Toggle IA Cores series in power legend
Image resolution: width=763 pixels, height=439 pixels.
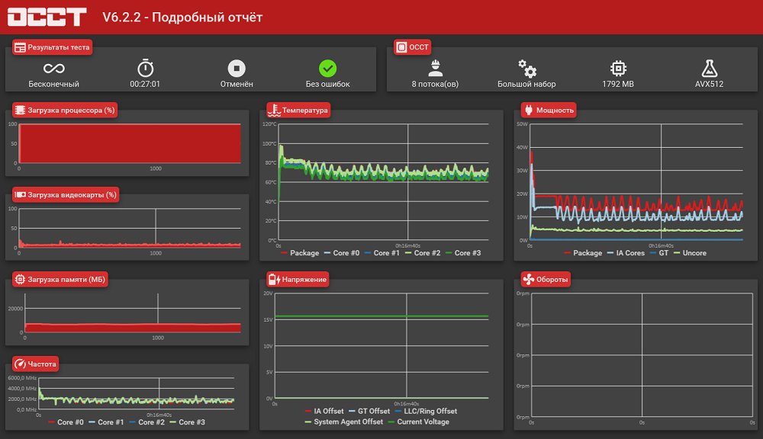tap(626, 253)
